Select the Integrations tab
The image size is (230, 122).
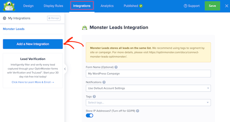[x=82, y=6]
